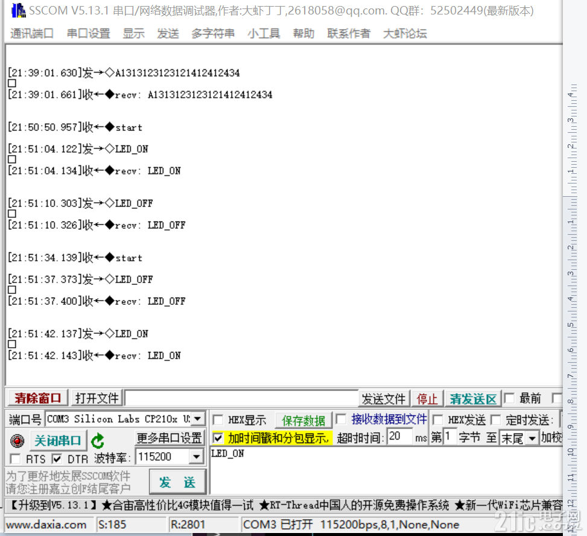Click the www.daxia.com link in status bar
The width and height of the screenshot is (587, 536).
click(x=46, y=525)
